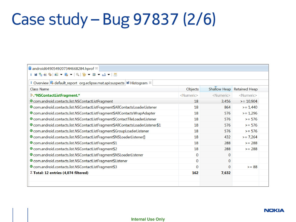This screenshot has height=222, width=296.
Task: Expand the Run Reports dropdown arrow
Action: pos(61,75)
